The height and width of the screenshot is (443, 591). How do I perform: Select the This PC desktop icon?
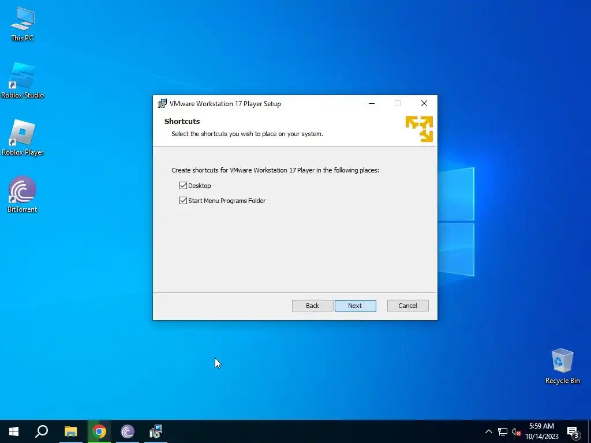point(23,24)
